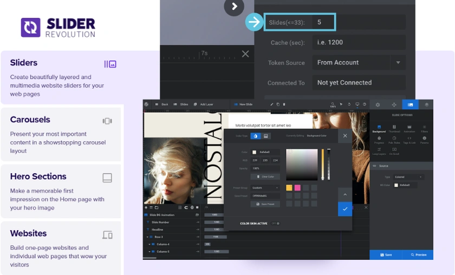Viewport: 455px width, 275px height.
Task: Click the trash delete slide icon
Action: point(284,104)
